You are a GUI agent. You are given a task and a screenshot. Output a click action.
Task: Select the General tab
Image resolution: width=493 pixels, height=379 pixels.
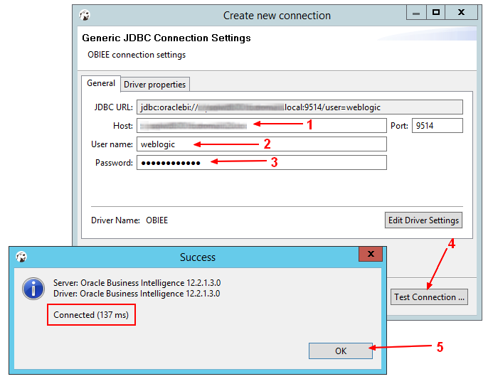coord(101,83)
